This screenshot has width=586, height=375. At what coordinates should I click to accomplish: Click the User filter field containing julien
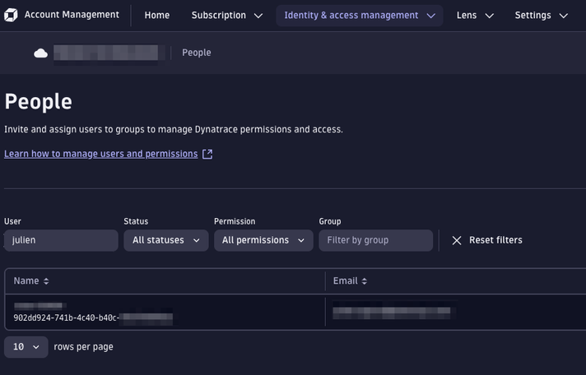click(61, 240)
